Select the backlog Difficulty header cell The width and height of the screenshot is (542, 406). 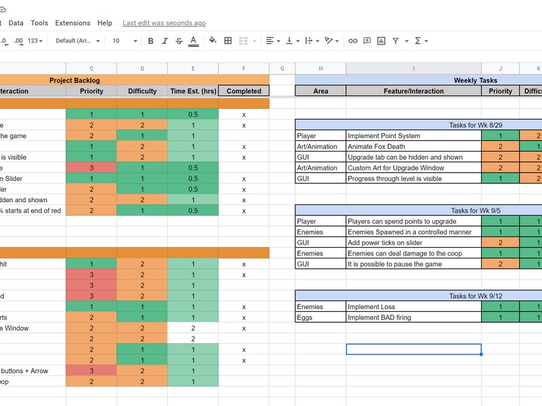click(142, 91)
